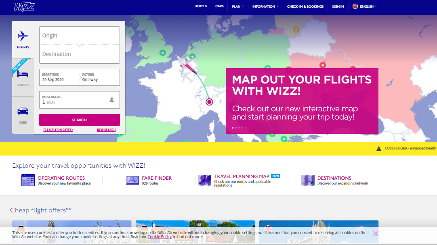Open Hotels in the top navigation

tap(201, 6)
